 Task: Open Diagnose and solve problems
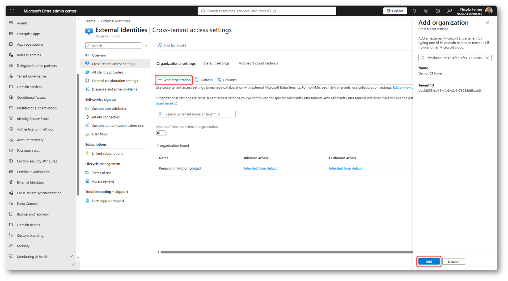[115, 89]
